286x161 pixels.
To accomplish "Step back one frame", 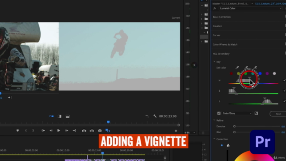I will click(51, 131).
